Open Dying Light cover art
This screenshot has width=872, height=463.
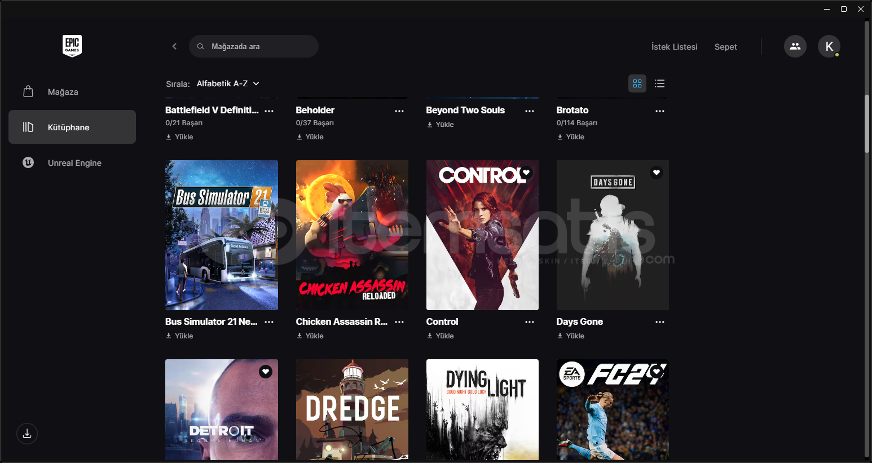pos(482,410)
